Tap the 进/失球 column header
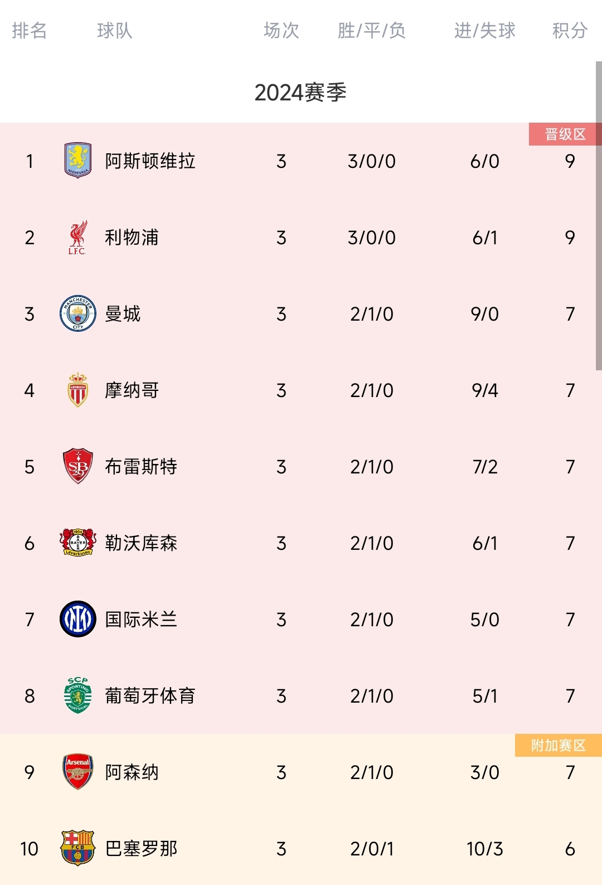This screenshot has width=602, height=885. pyautogui.click(x=485, y=31)
